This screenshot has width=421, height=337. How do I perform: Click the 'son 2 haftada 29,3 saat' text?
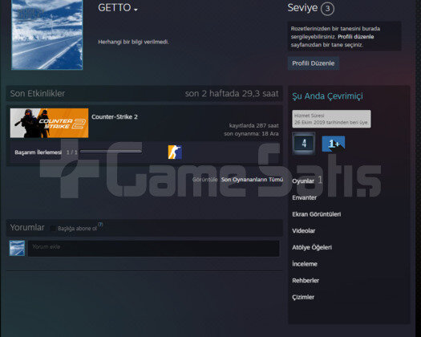coord(232,94)
